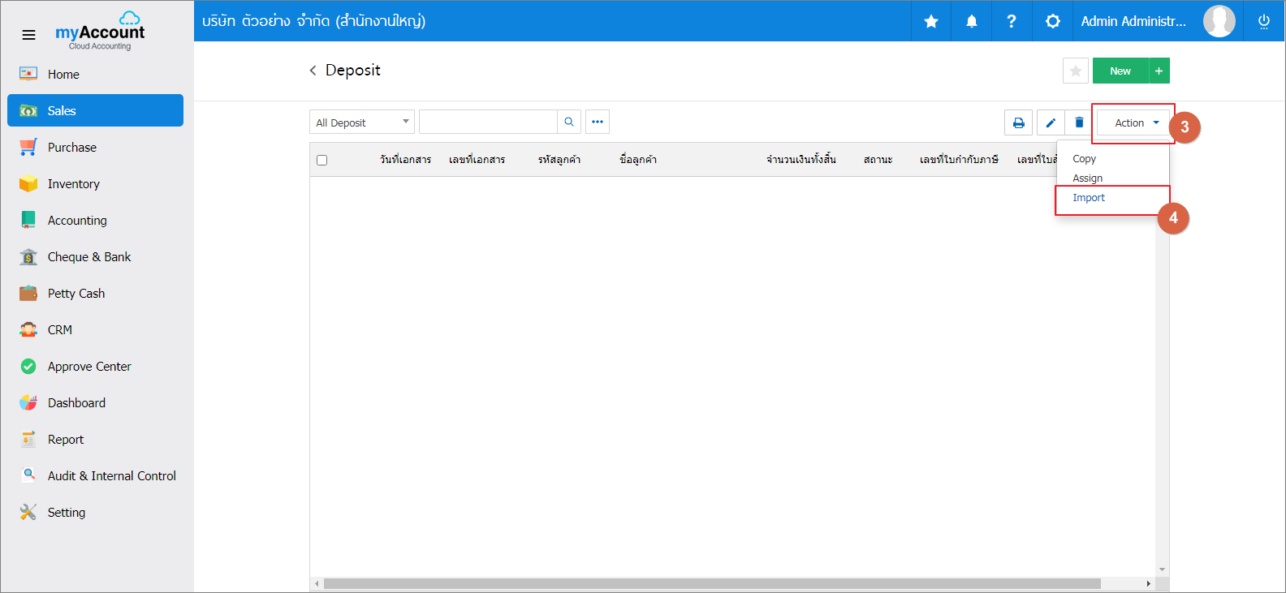This screenshot has width=1286, height=593.
Task: Click the print icon button
Action: click(x=1019, y=122)
